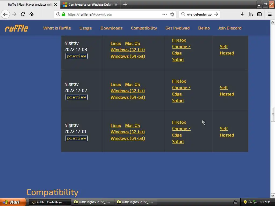This screenshot has width=275, height=206.
Task: Open What is Ruffle nav item
Action: [57, 28]
